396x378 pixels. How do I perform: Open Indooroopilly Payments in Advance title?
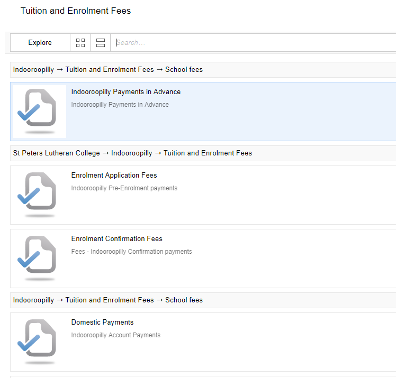tap(126, 91)
